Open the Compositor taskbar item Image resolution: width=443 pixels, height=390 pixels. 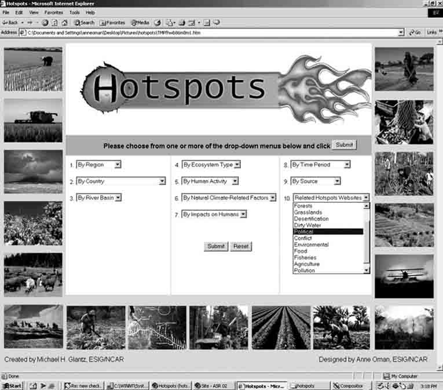coord(349,385)
